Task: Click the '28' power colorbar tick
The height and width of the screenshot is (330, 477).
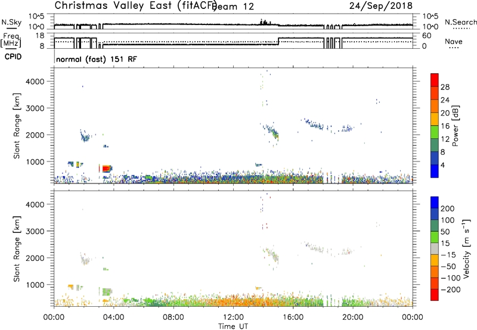Action: pyautogui.click(x=445, y=87)
